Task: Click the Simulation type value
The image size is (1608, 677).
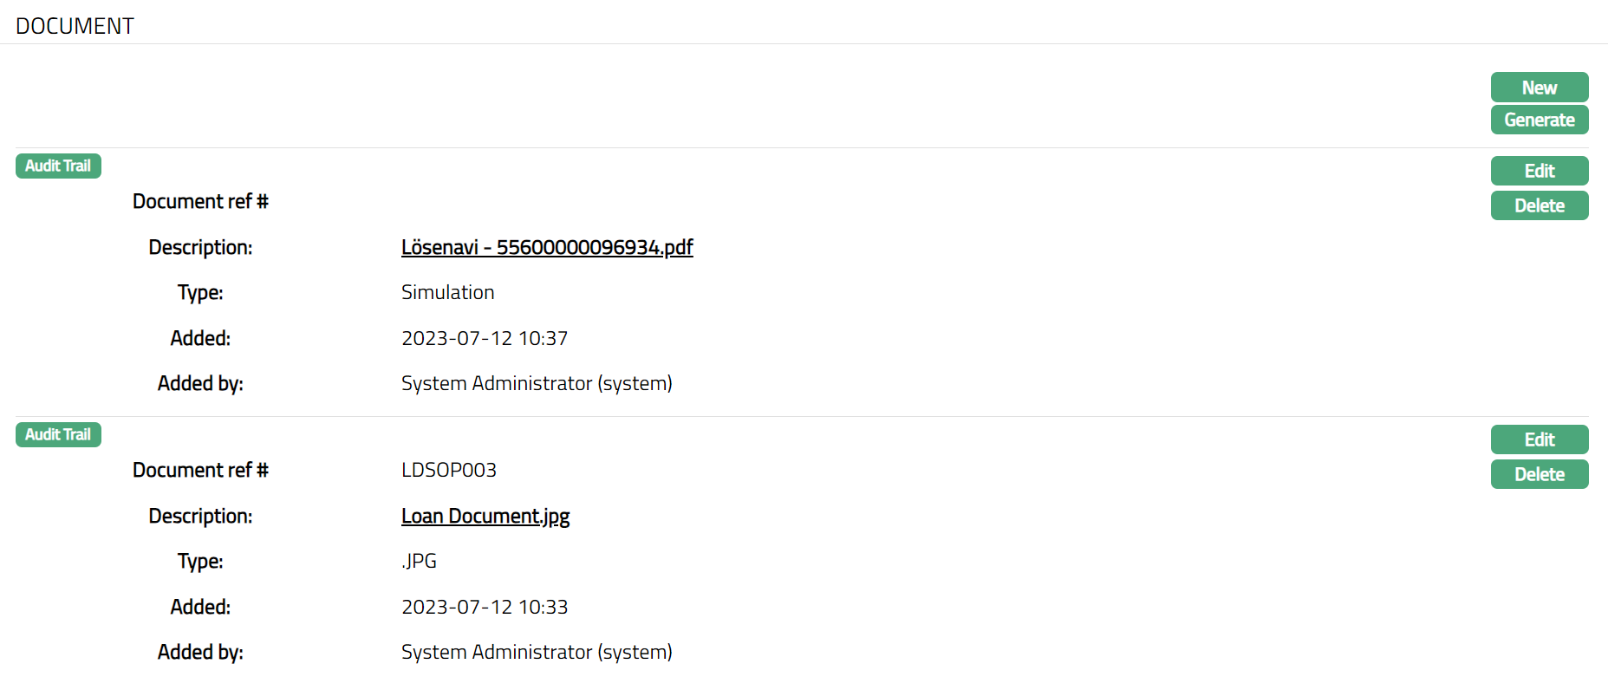Action: point(447,292)
